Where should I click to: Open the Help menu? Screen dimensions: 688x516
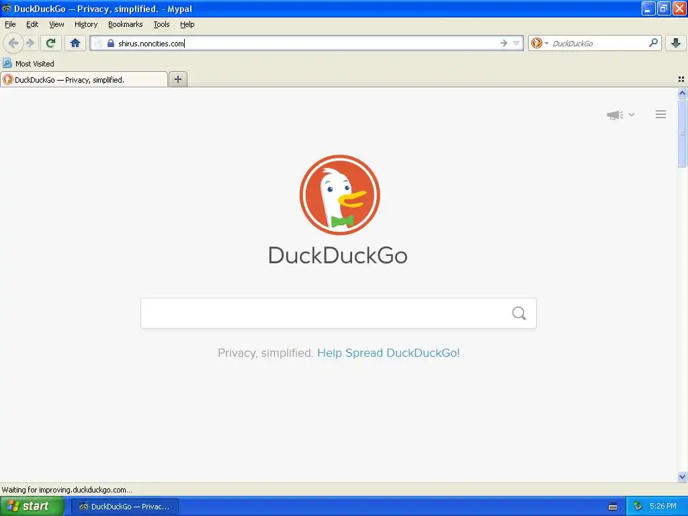tap(187, 24)
